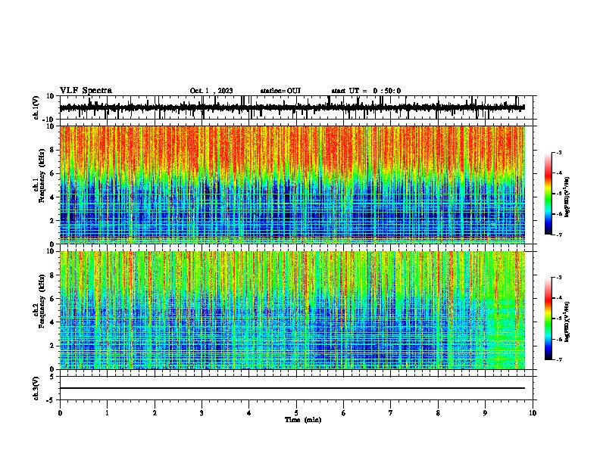Click the "ch.1(V)" axis label

pyautogui.click(x=36, y=107)
